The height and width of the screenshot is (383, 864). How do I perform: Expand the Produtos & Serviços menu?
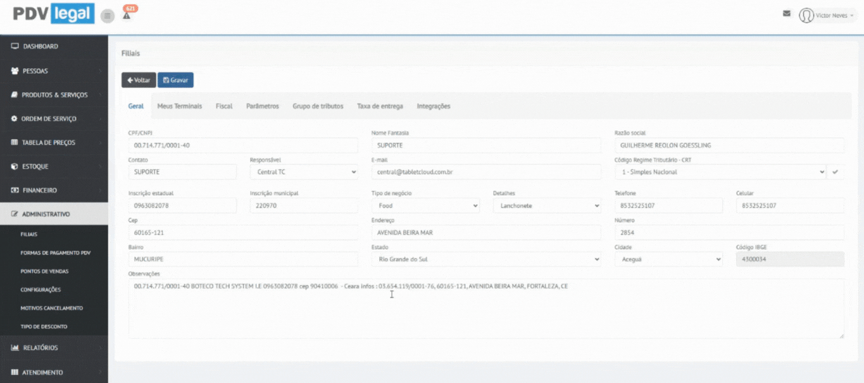[54, 95]
